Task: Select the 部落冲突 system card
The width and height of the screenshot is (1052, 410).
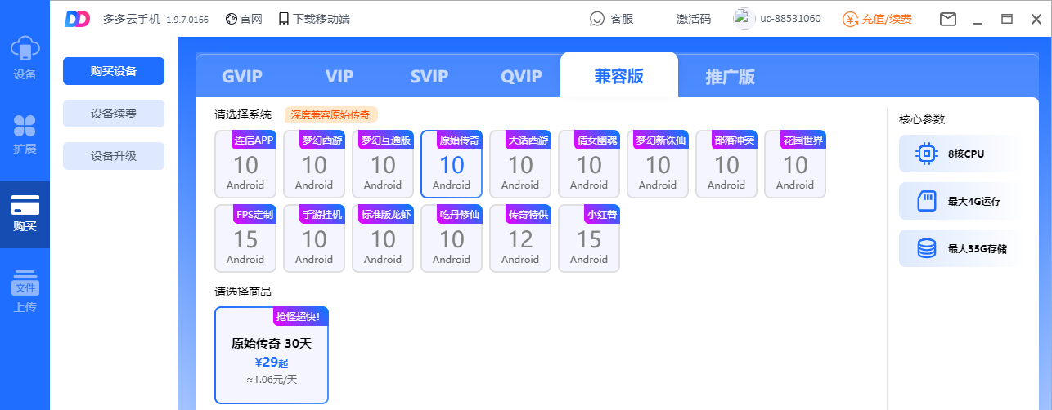Action: tap(726, 164)
